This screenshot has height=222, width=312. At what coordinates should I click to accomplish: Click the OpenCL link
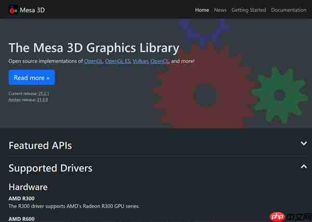tap(159, 61)
